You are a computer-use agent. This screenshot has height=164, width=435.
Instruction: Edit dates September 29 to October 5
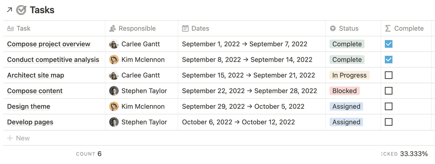[243, 106]
